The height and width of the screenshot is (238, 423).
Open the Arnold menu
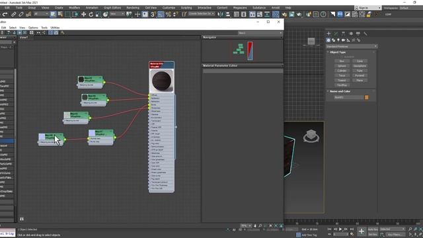tap(276, 8)
